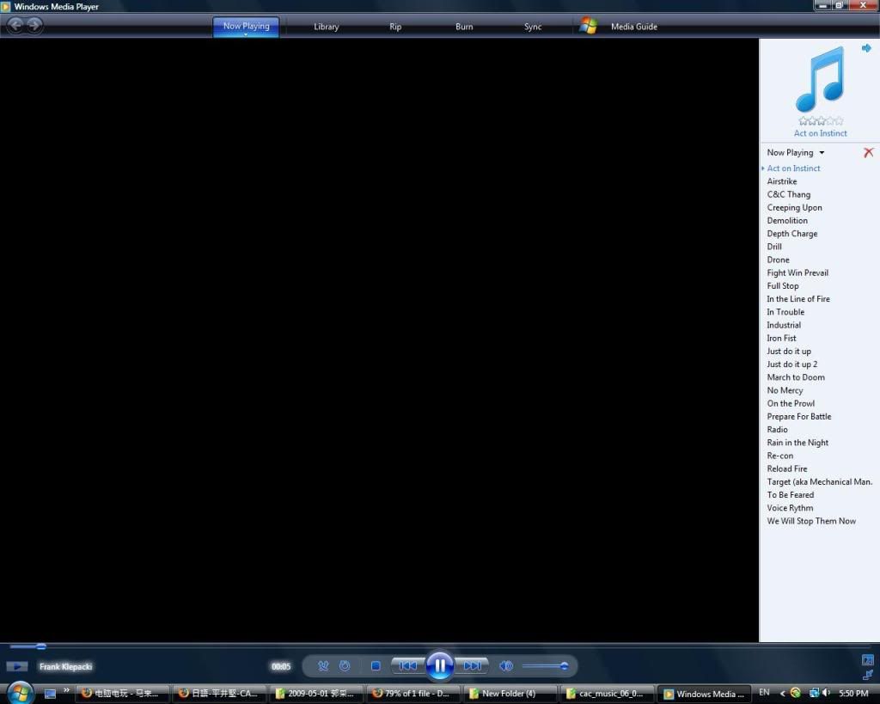Select the Just do it up 2 track
Viewport: 880px width, 704px height.
(791, 364)
